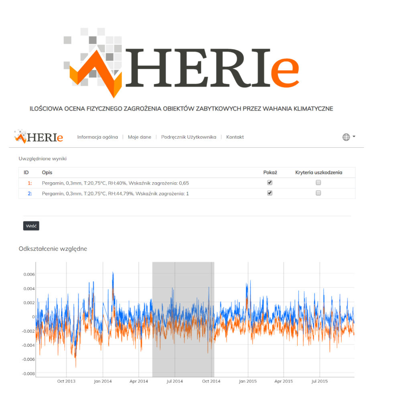This screenshot has width=396, height=411.
Task: Click the small HERIe navbar logo
Action: click(39, 137)
